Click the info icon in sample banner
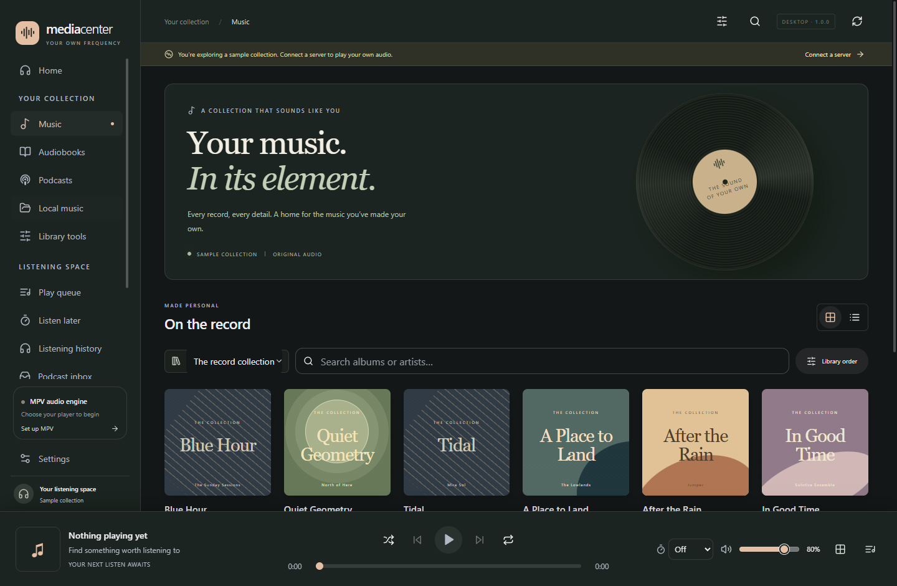 pos(169,55)
